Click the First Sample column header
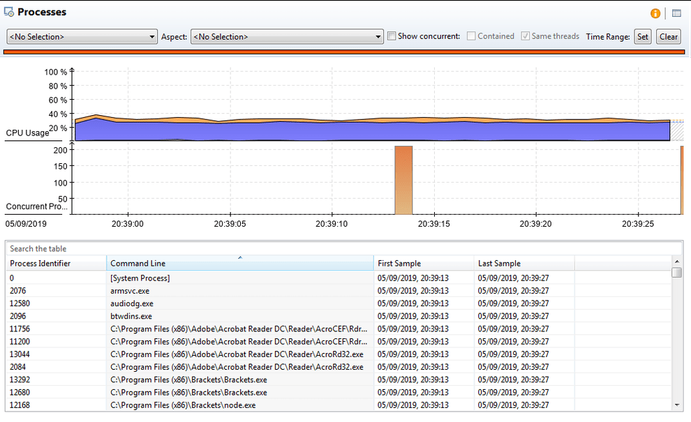This screenshot has width=691, height=422. point(405,263)
